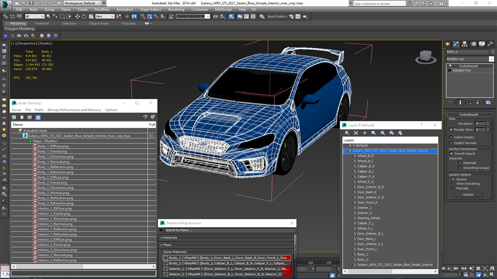
Task: Click the Undo arrow icon
Action: (x=38, y=3)
